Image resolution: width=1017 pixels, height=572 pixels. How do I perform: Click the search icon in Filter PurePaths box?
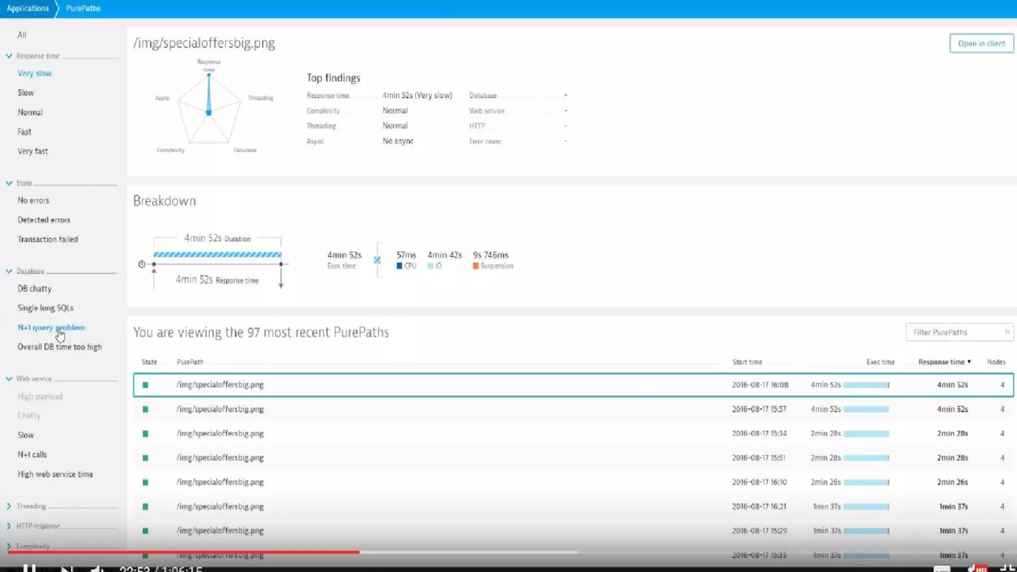click(1007, 332)
